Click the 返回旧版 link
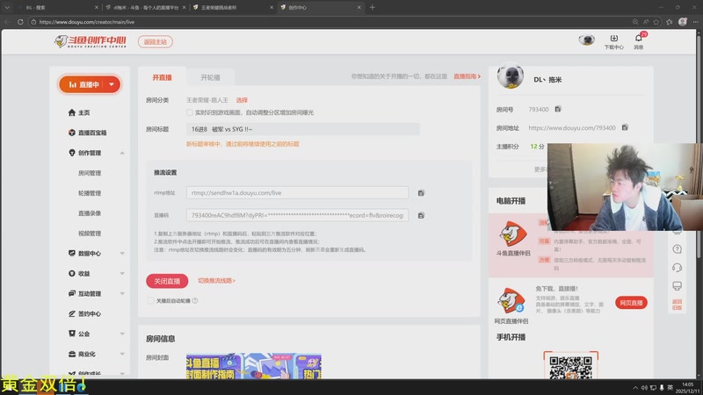The height and width of the screenshot is (395, 703). tap(677, 305)
